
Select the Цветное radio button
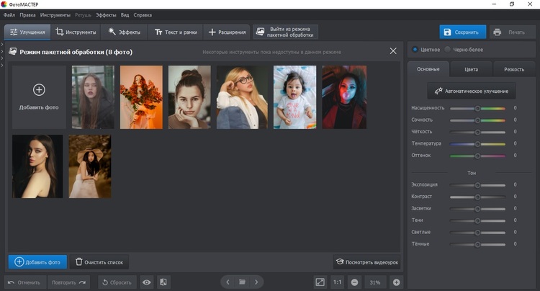click(x=415, y=50)
